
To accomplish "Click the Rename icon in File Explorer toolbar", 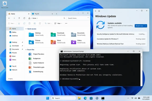I will [x=35, y=23].
